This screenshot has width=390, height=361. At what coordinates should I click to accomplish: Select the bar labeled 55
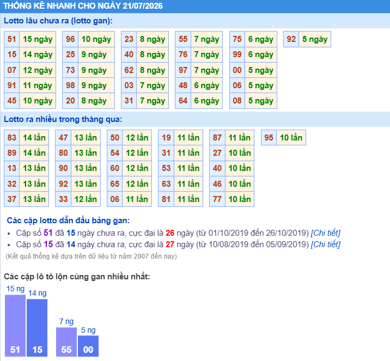click(66, 342)
